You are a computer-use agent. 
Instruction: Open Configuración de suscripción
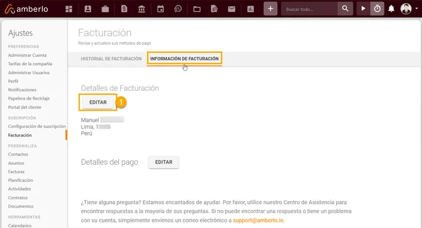(x=37, y=126)
